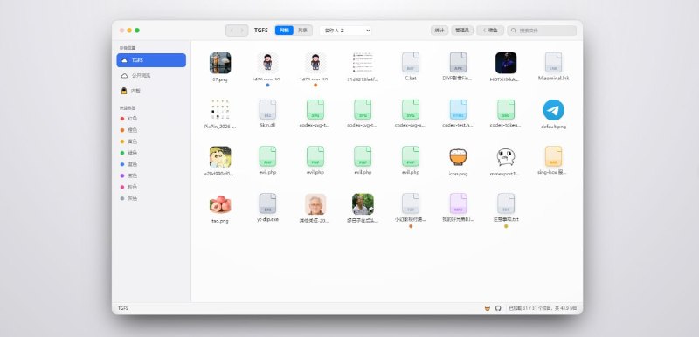699x337 pixels.
Task: Select the codex-test HTML file icon
Action: pos(458,109)
